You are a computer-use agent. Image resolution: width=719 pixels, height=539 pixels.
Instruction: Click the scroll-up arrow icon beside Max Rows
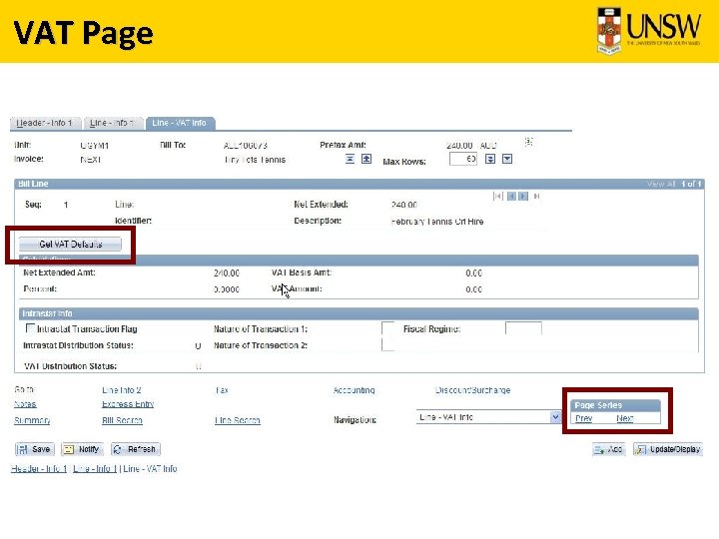[x=366, y=159]
